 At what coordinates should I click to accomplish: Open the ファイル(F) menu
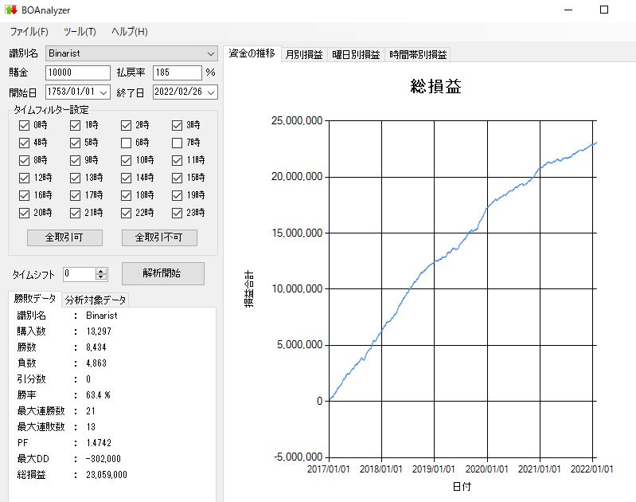click(x=29, y=32)
